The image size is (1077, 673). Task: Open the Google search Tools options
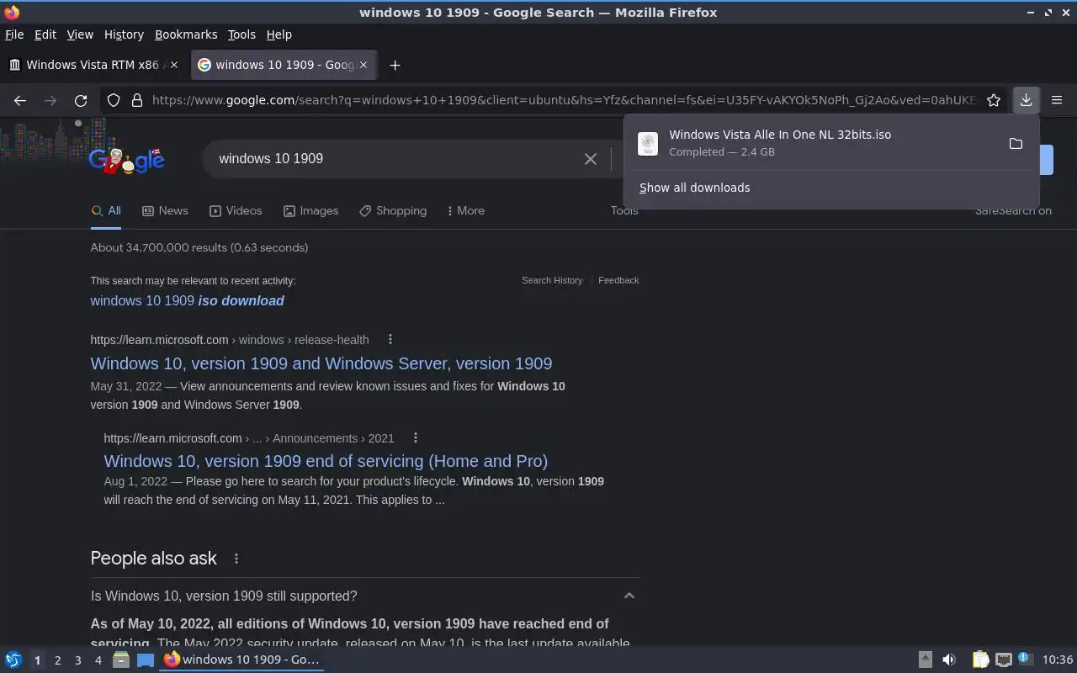point(624,210)
